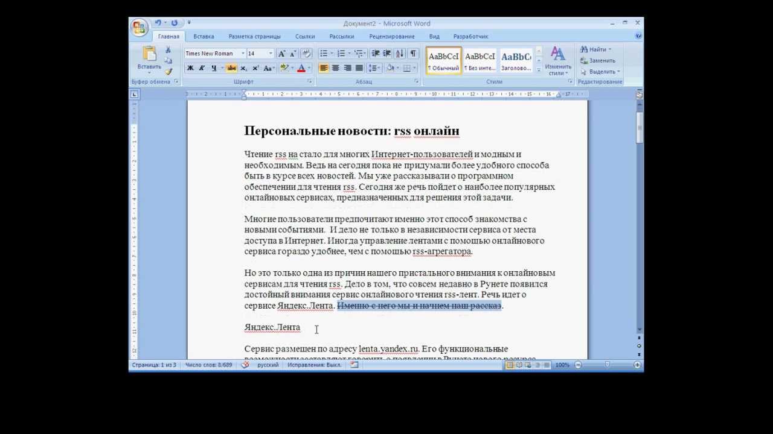The width and height of the screenshot is (773, 434).
Task: Click Исправления: Выкл. in status bar
Action: pos(315,365)
